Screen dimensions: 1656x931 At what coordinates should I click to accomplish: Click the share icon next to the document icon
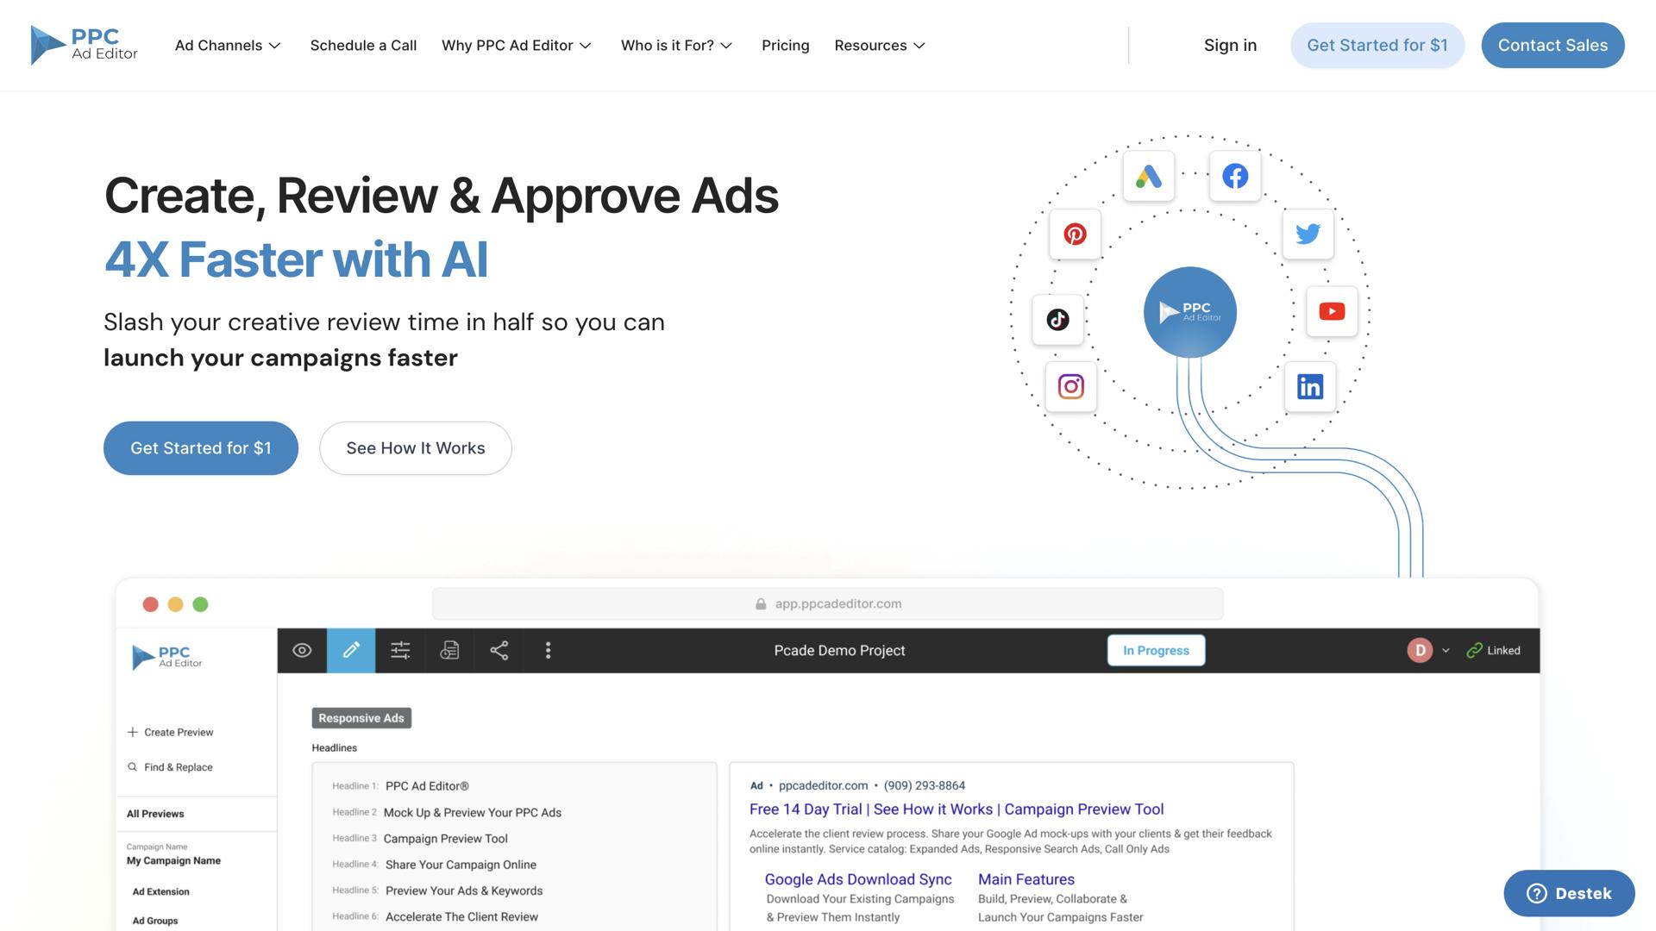(x=499, y=650)
